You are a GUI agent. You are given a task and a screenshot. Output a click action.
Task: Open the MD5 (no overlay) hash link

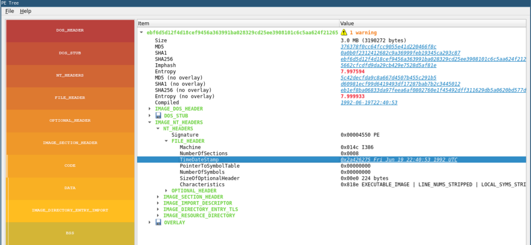coord(388,78)
